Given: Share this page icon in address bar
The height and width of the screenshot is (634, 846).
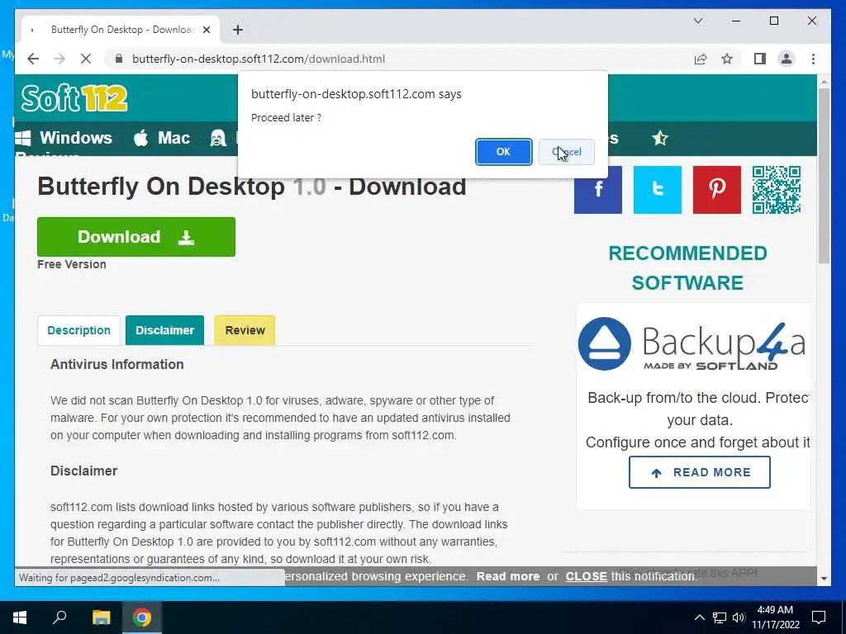Looking at the screenshot, I should click(701, 59).
